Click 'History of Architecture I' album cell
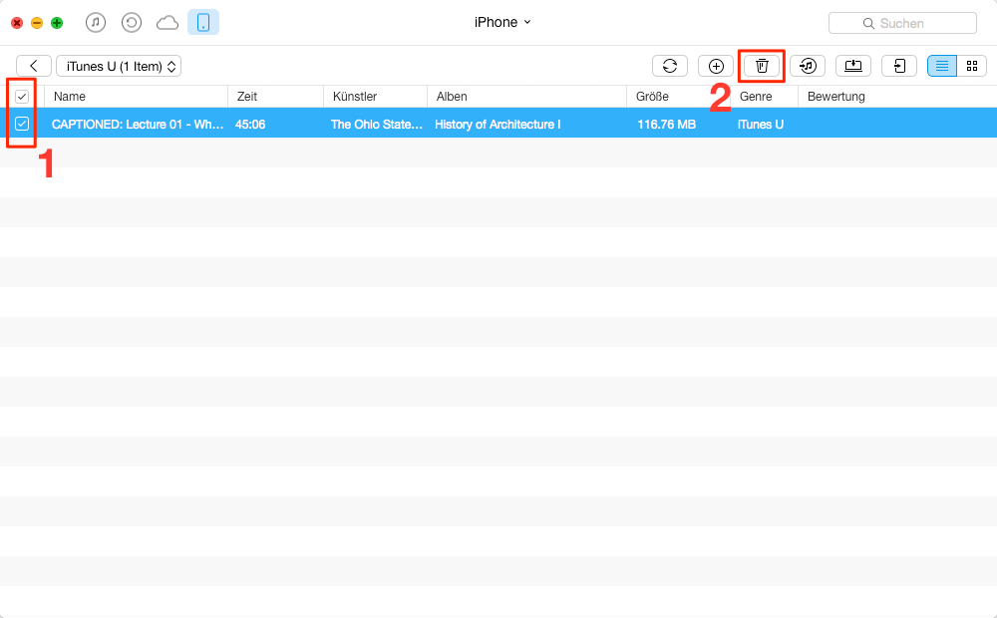 [498, 125]
